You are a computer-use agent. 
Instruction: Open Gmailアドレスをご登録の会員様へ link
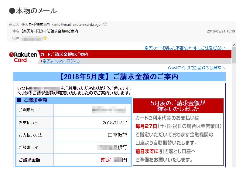(x=197, y=68)
